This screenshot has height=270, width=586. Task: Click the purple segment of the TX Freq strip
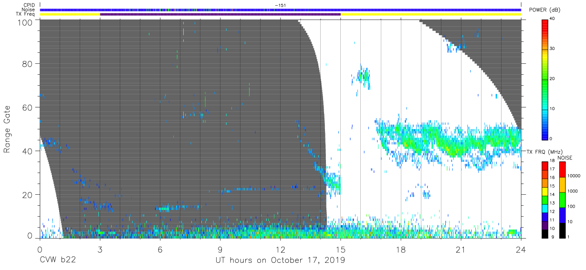[x=220, y=14]
